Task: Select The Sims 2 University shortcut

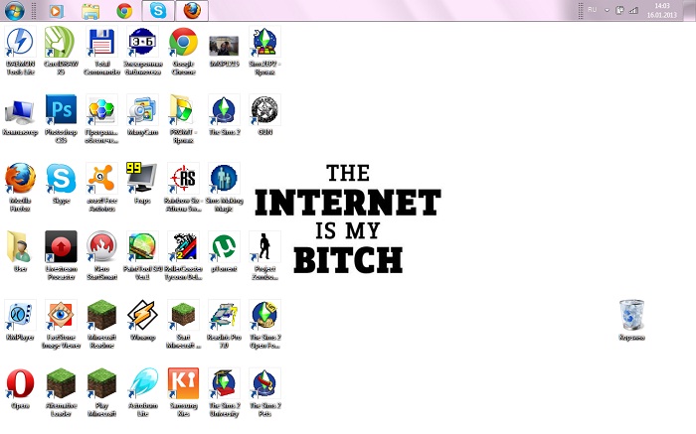Action: click(224, 383)
